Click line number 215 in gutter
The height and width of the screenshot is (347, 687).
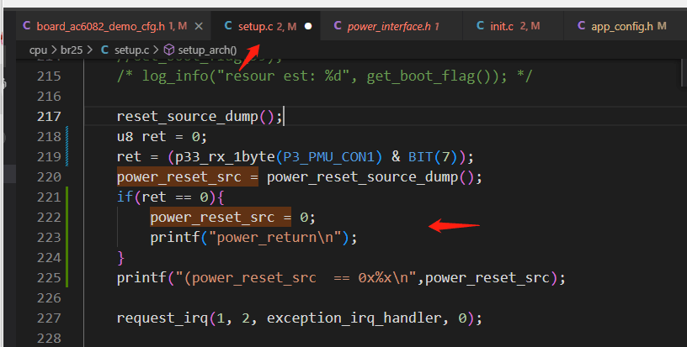[x=49, y=76]
